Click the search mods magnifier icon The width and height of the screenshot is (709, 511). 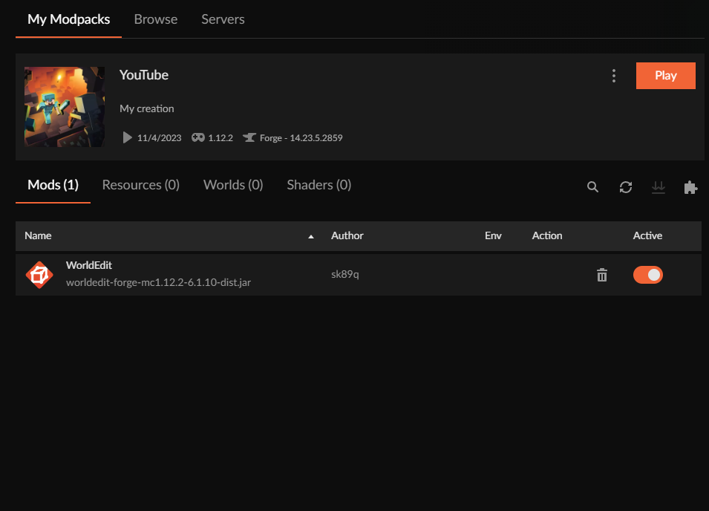[x=592, y=186]
